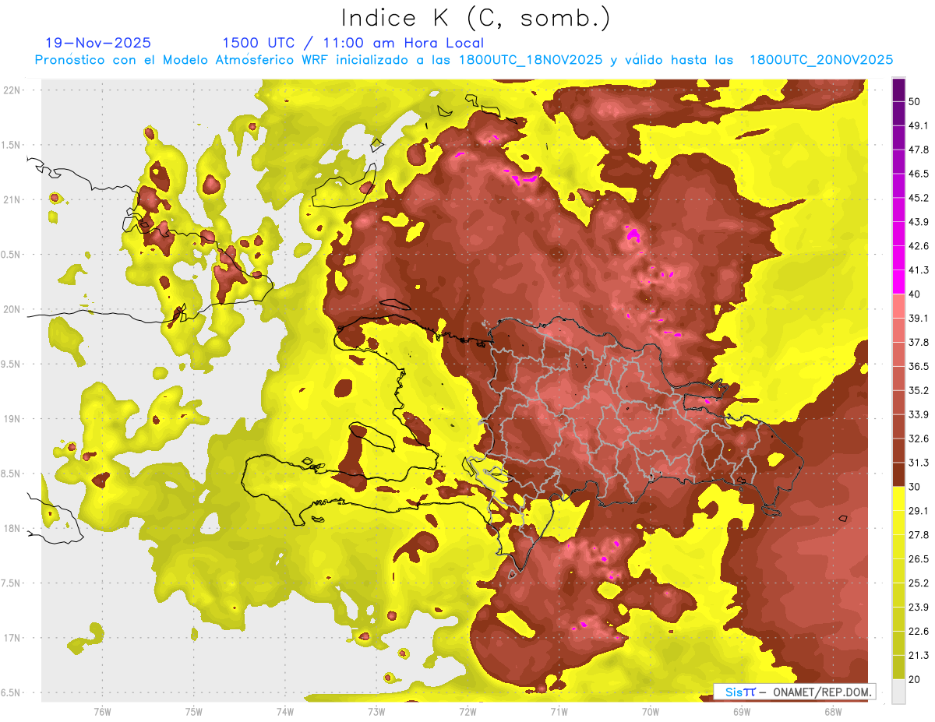
Task: Click the "30" color bar label
Action: coord(914,487)
